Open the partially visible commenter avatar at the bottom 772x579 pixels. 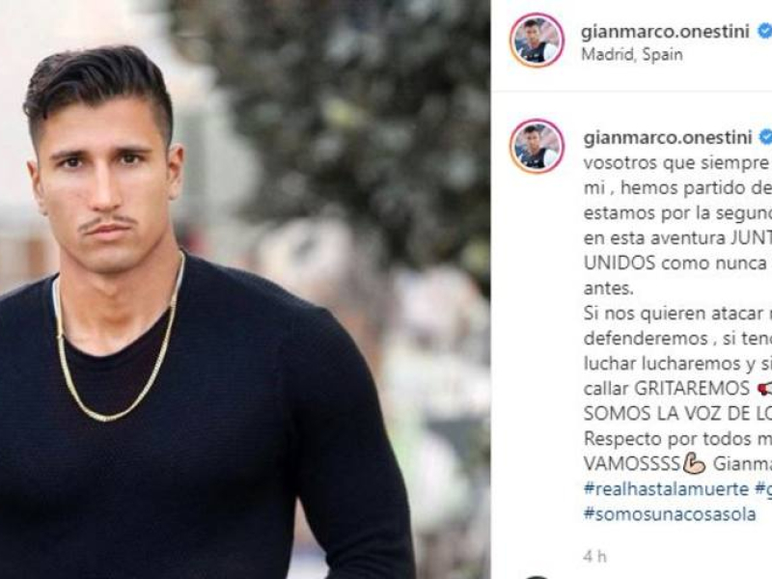pos(537,576)
